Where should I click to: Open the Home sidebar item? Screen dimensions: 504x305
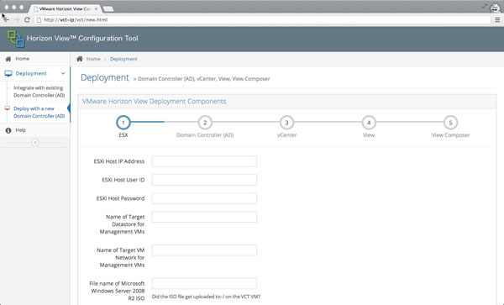[x=35, y=59]
